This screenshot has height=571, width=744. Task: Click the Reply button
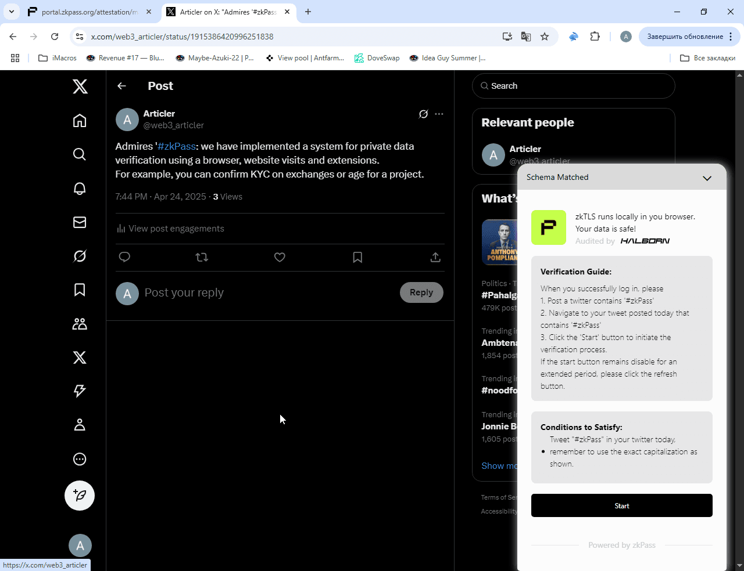point(421,292)
